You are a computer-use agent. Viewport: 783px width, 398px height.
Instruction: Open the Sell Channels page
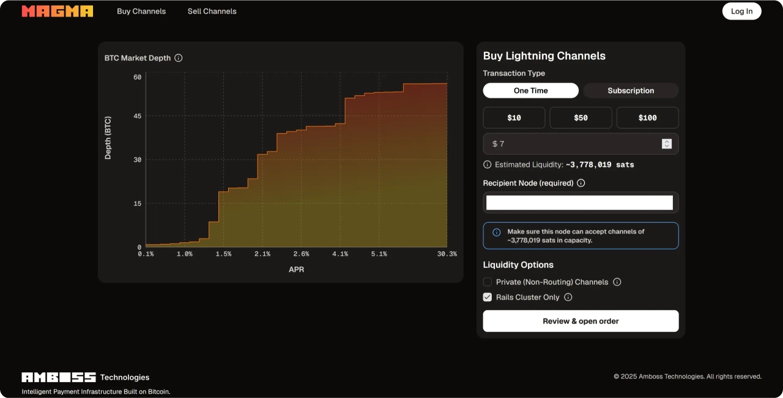pyautogui.click(x=212, y=11)
